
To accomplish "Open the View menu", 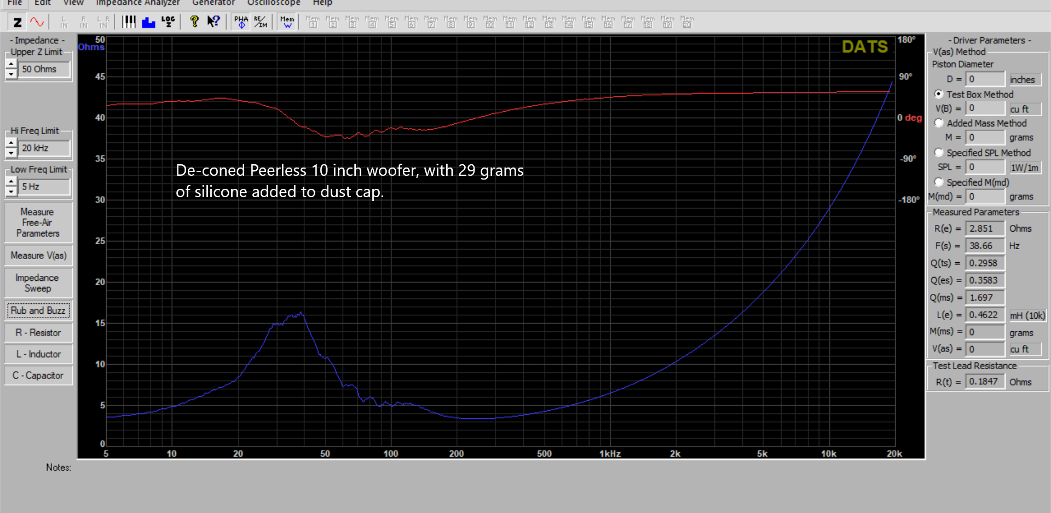I will click(73, 3).
